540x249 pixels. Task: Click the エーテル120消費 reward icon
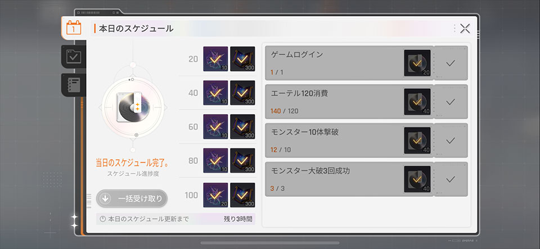pyautogui.click(x=417, y=102)
